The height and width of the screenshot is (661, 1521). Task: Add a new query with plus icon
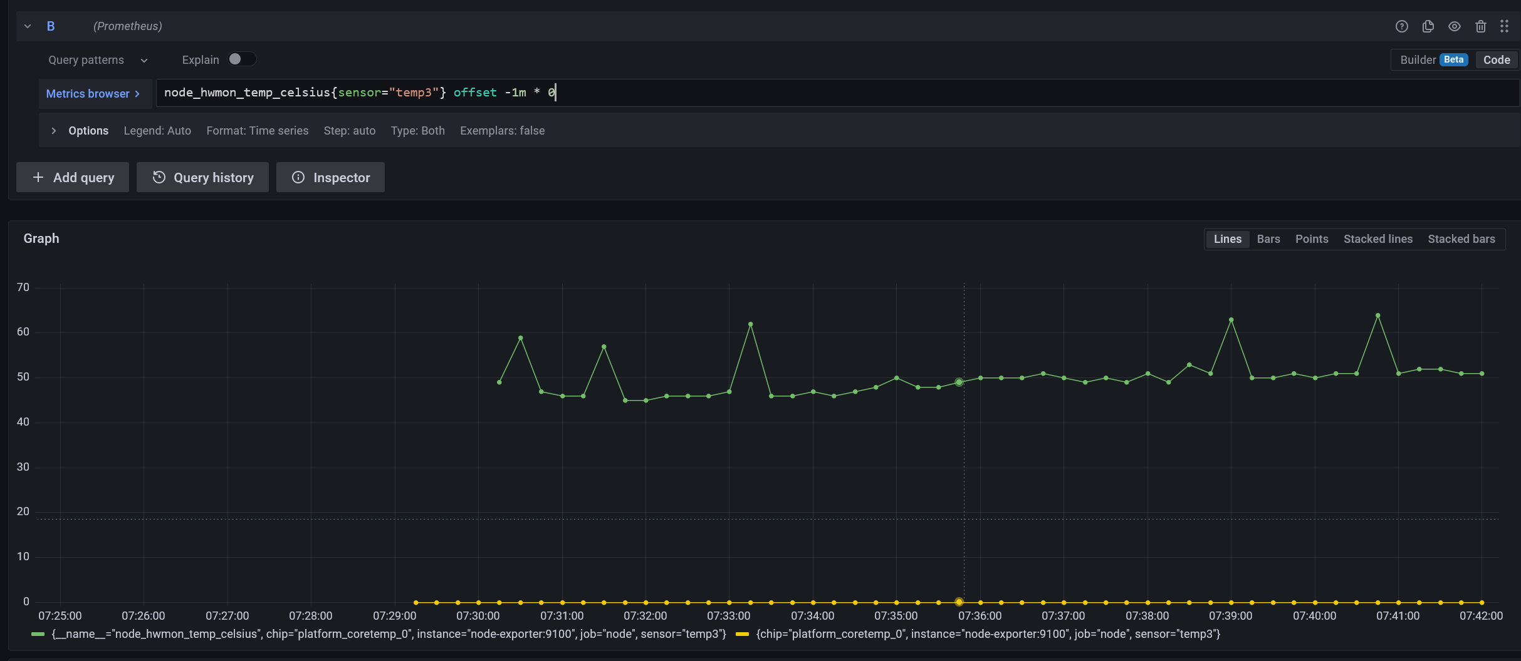pyautogui.click(x=72, y=177)
